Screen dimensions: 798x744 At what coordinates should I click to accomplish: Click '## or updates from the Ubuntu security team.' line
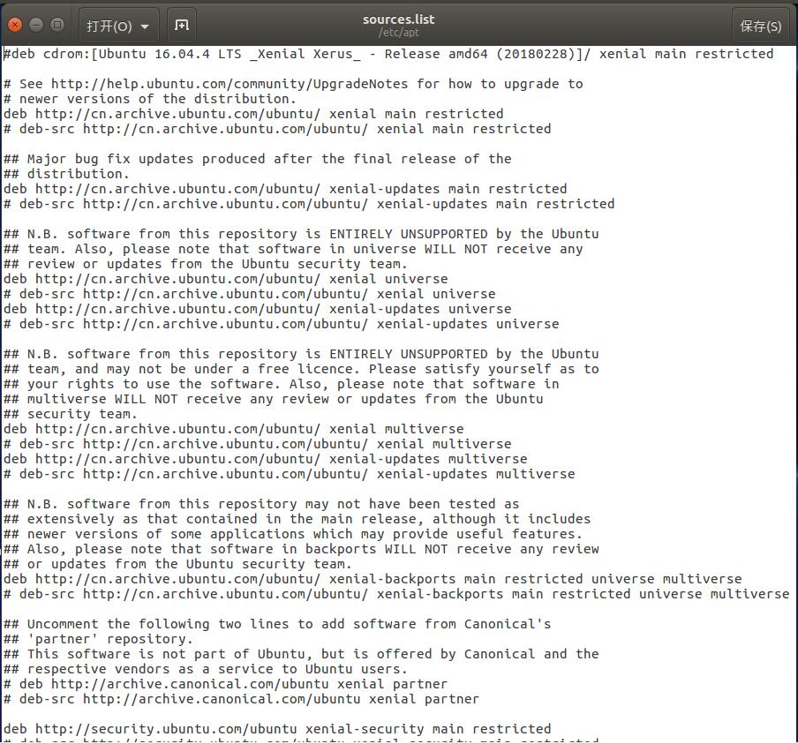point(177,564)
